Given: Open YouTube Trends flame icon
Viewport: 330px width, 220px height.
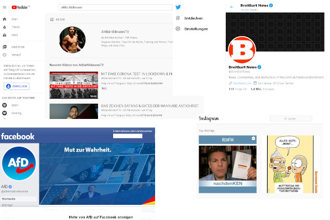Looking at the screenshot, I should pyautogui.click(x=4, y=27).
